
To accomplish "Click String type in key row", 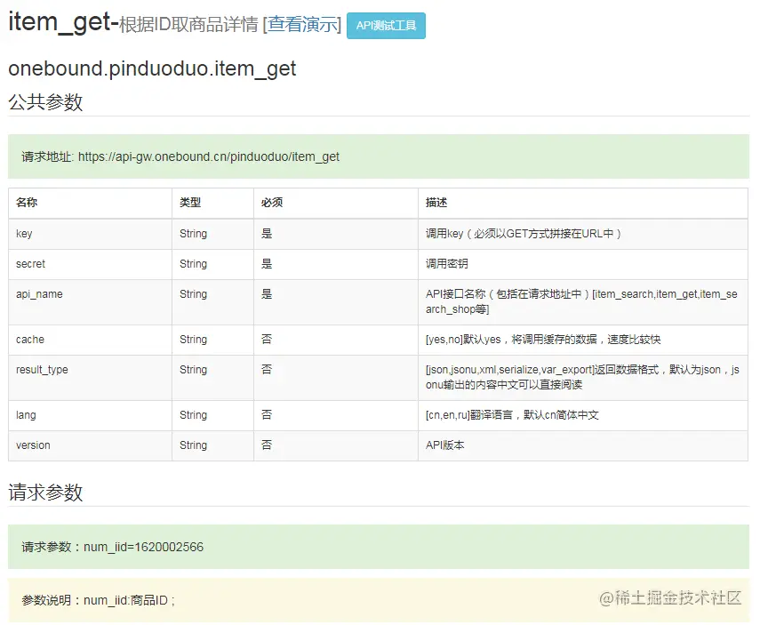I will [x=193, y=234].
